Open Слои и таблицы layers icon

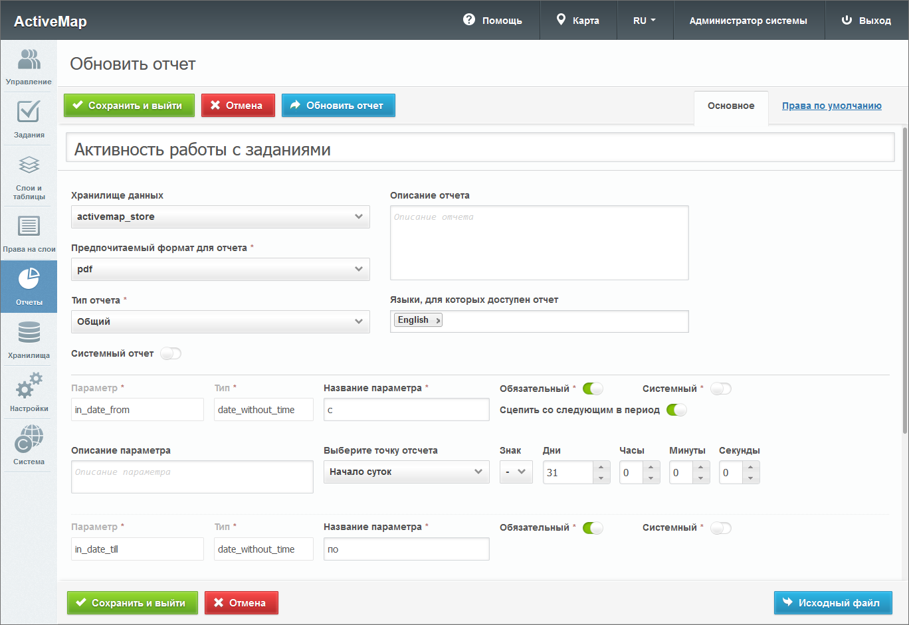click(29, 166)
